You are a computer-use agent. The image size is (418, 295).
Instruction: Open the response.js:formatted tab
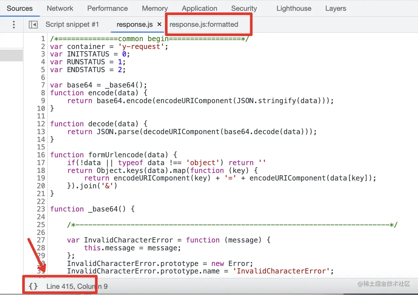coord(204,24)
